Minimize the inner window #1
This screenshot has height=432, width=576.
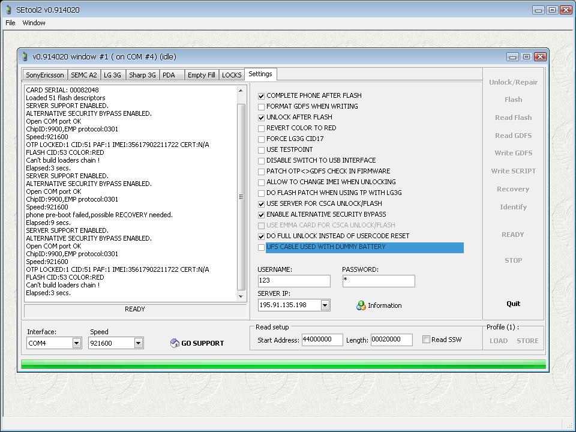(x=513, y=56)
